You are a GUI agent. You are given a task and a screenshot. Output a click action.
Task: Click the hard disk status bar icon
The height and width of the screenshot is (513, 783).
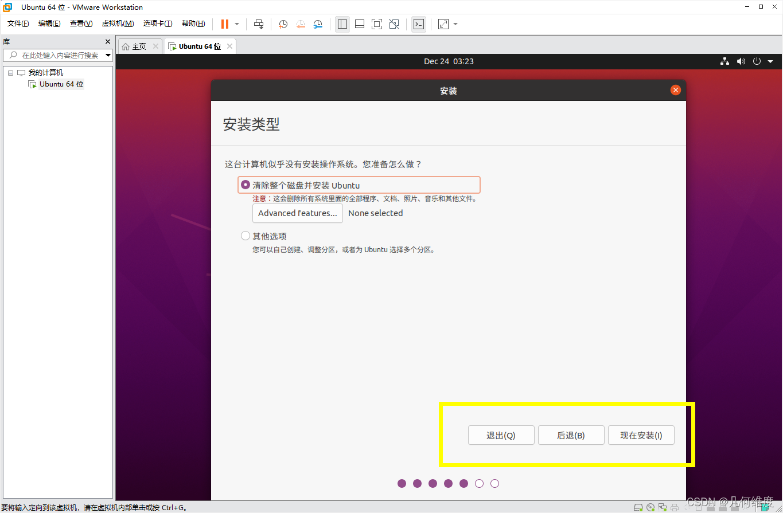[x=638, y=507]
